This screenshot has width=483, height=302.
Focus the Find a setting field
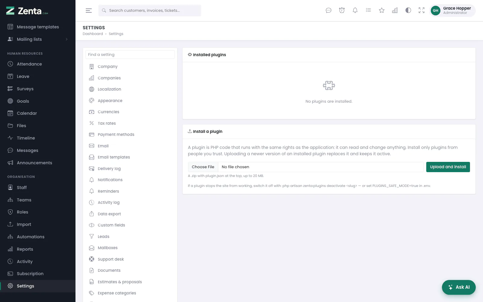tap(130, 55)
